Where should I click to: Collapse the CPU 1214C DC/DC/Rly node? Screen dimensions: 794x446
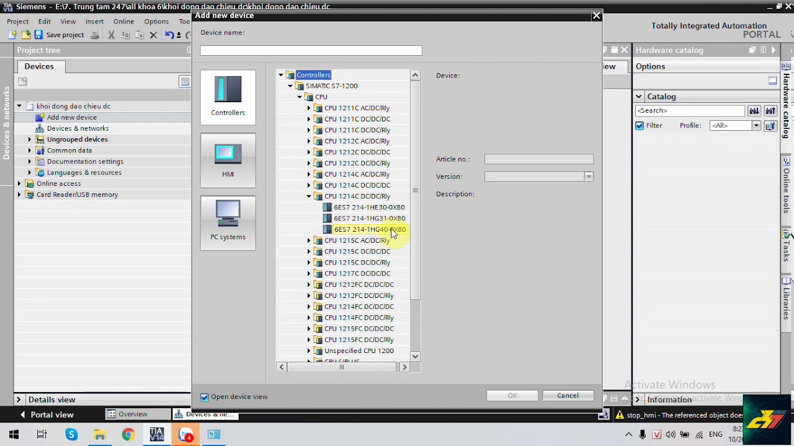[x=309, y=196]
